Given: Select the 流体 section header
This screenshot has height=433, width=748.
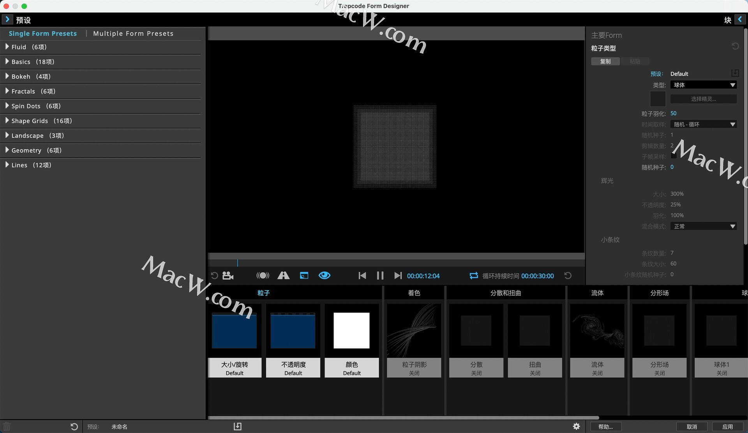Looking at the screenshot, I should coord(597,293).
